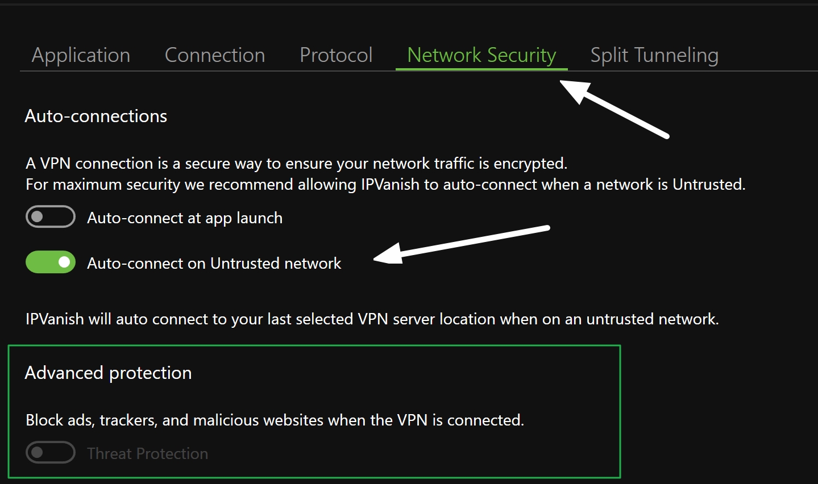Viewport: 818px width, 484px height.
Task: Disable Auto-connect on Untrusted network
Action: tap(50, 262)
